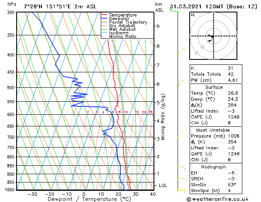The image size is (261, 202).
Task: Click the "hPa" pressure axis label
Action: coord(12,4)
